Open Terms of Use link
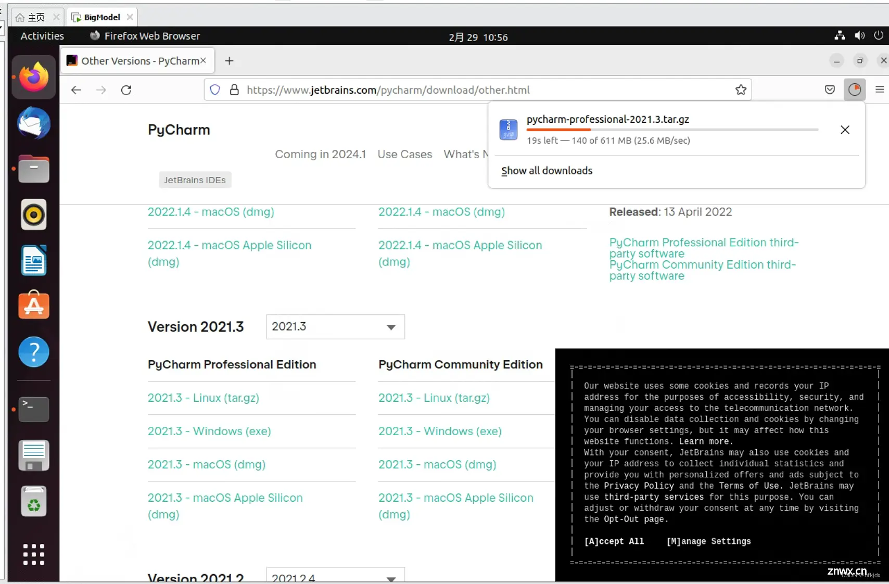Image resolution: width=889 pixels, height=584 pixels. click(749, 486)
